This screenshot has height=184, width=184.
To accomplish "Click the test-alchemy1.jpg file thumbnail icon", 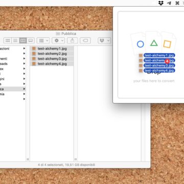I will (34, 49).
